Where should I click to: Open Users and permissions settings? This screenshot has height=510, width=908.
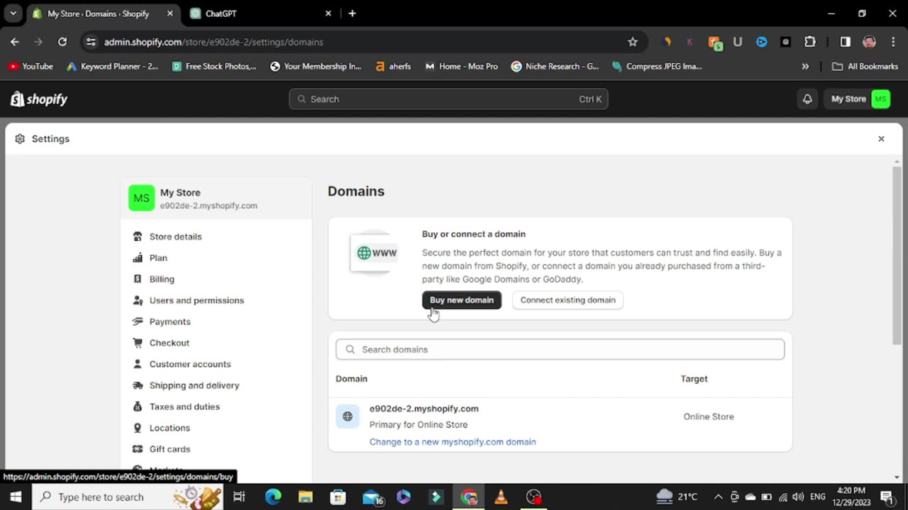(196, 300)
